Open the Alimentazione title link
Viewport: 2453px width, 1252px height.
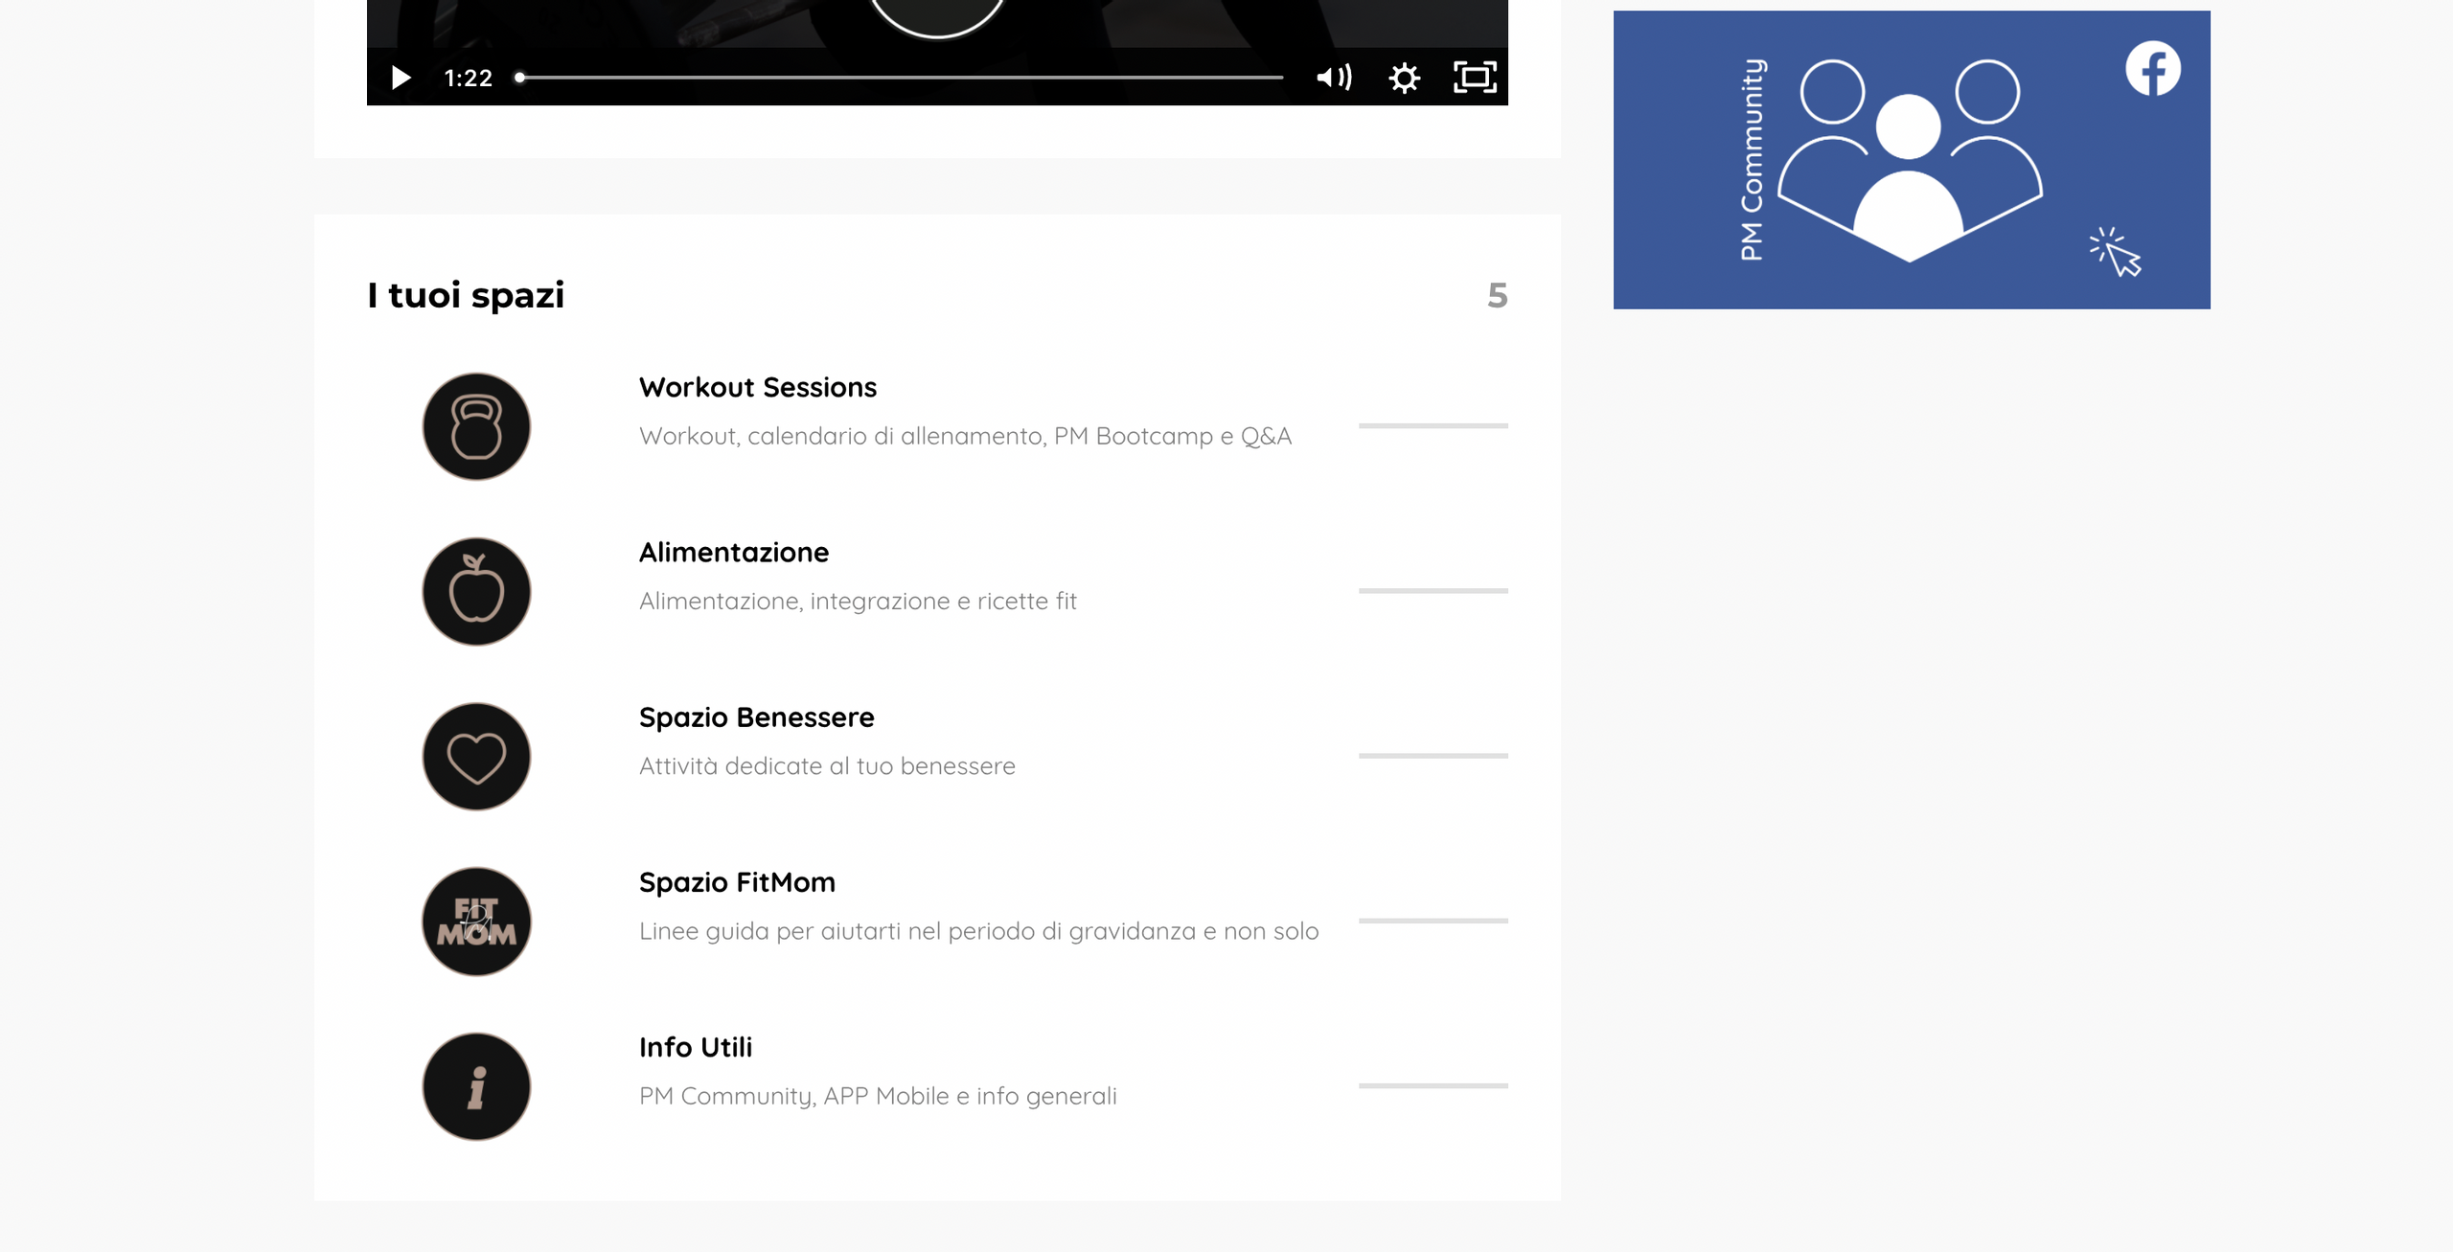[733, 553]
